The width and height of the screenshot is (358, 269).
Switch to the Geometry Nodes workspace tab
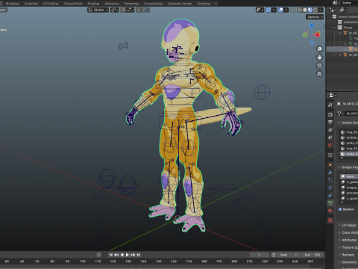coord(180,4)
